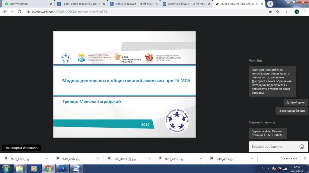
Task: Reload the page with the refresh icon
Action: (20, 12)
